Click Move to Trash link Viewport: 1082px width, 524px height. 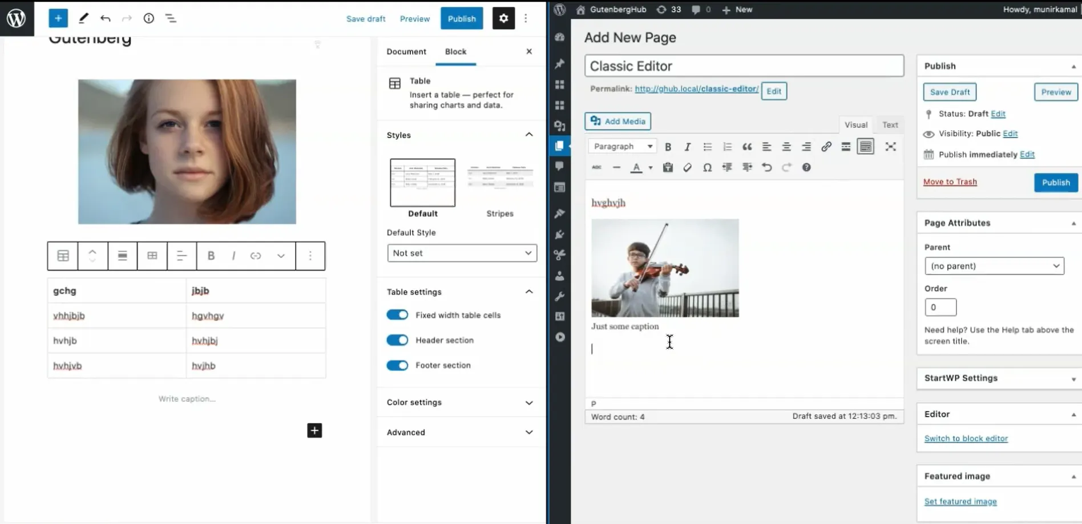click(x=950, y=182)
